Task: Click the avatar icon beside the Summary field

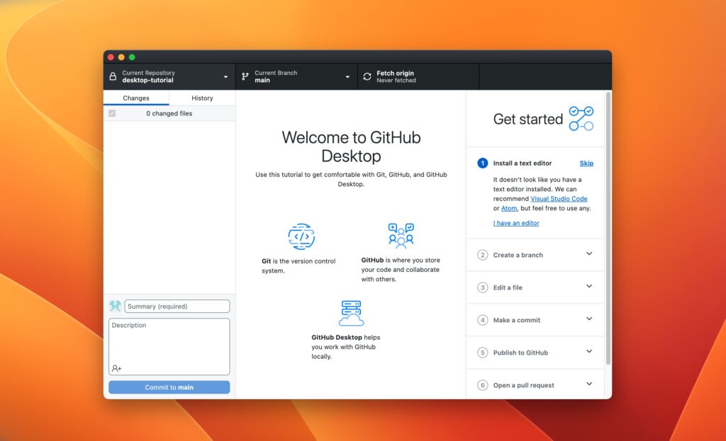Action: coord(114,305)
